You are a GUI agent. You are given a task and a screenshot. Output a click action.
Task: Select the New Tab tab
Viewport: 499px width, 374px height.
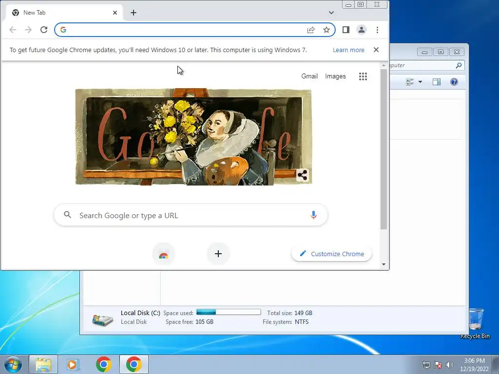(65, 13)
